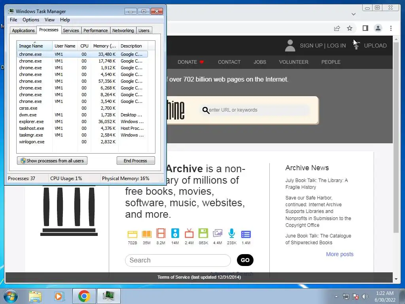Select the explorer.exe process row
The height and width of the screenshot is (304, 405).
click(82, 122)
